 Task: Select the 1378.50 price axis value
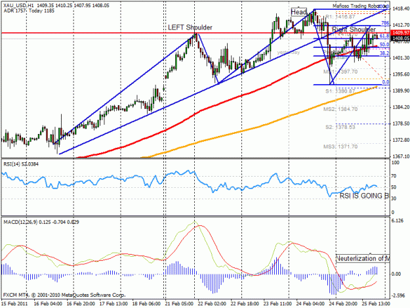click(401, 123)
